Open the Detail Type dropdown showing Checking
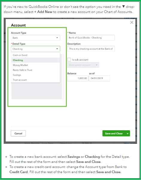This screenshot has width=141, height=180. 36,49
